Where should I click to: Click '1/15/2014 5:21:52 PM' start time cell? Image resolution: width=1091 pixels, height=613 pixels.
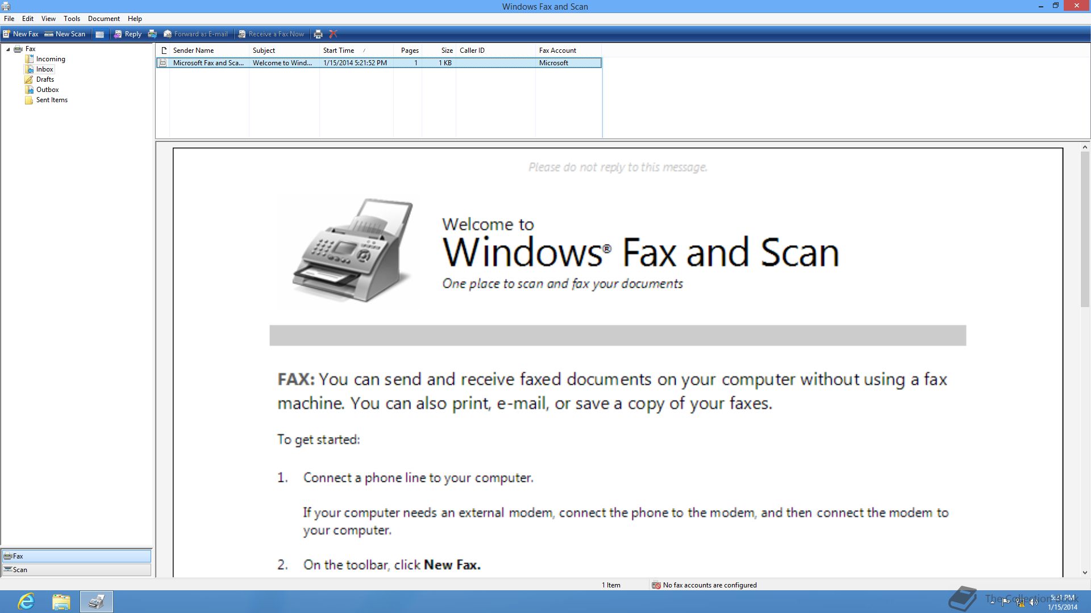click(355, 63)
